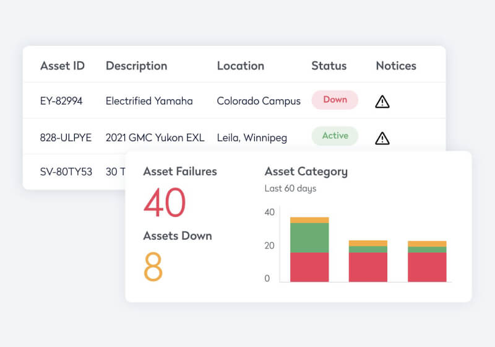The image size is (495, 347).
Task: Click the green Active status badge
Action: 335,136
